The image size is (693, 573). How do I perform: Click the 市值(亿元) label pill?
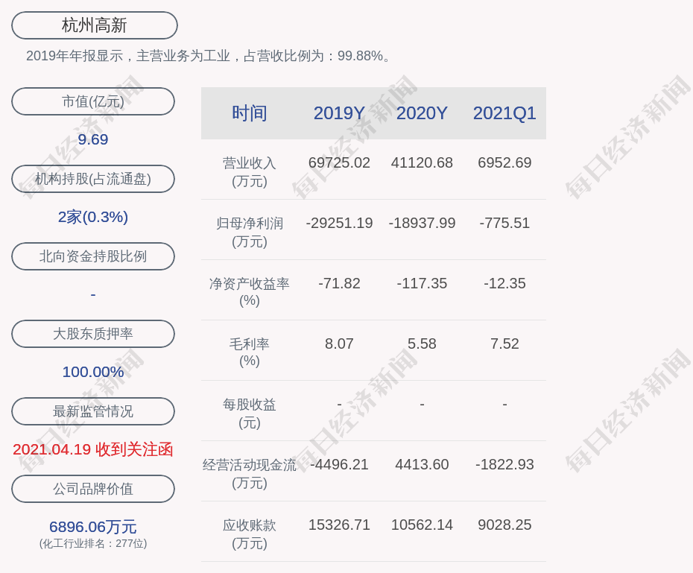point(93,101)
